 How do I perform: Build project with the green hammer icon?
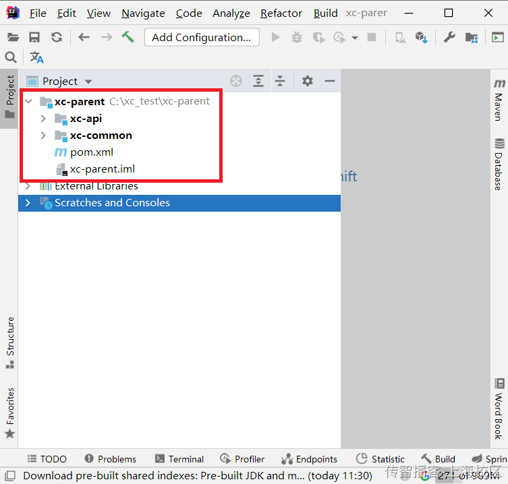(x=128, y=37)
